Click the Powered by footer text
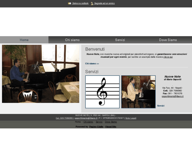Screen dimensions: 192x144 82,127
